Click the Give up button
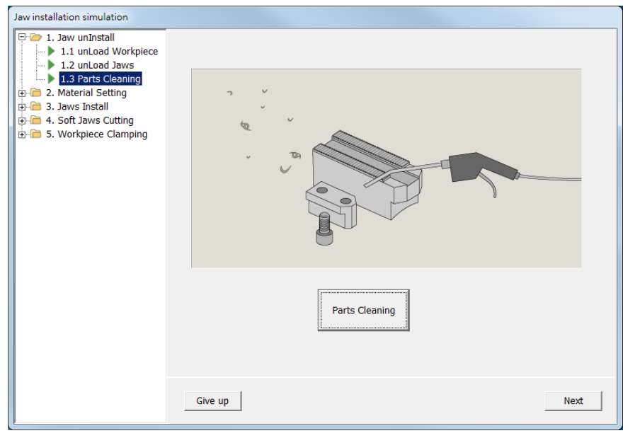Viewport: 635px width, 438px height. point(212,400)
